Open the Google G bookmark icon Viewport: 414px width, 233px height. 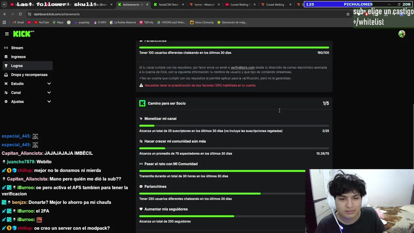point(69,22)
